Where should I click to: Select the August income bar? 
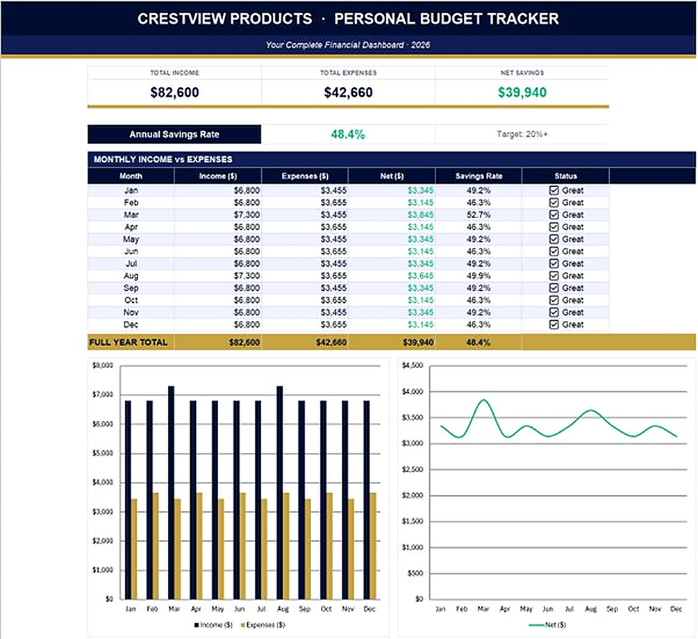(x=280, y=492)
